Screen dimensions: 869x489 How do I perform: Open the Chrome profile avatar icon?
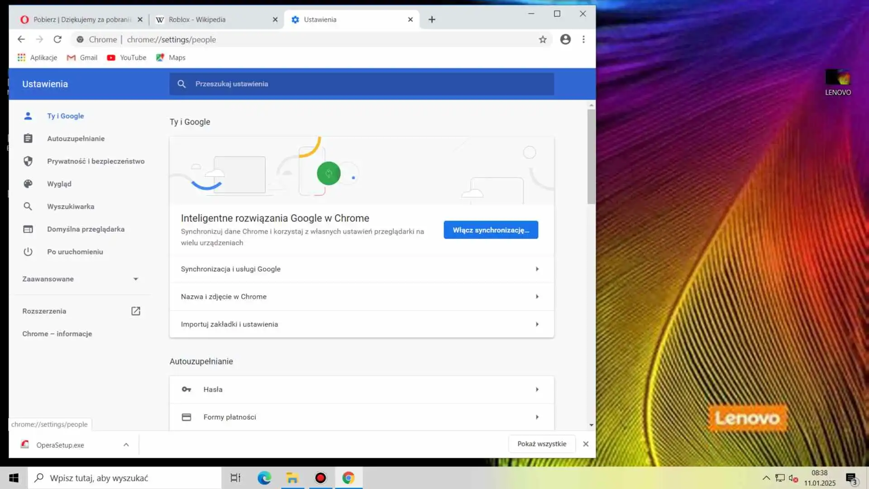(x=565, y=39)
